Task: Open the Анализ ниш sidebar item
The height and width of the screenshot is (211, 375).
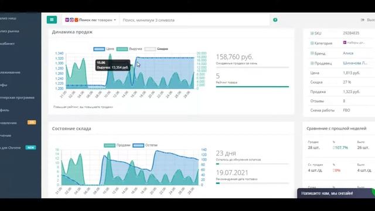Action: click(8, 18)
